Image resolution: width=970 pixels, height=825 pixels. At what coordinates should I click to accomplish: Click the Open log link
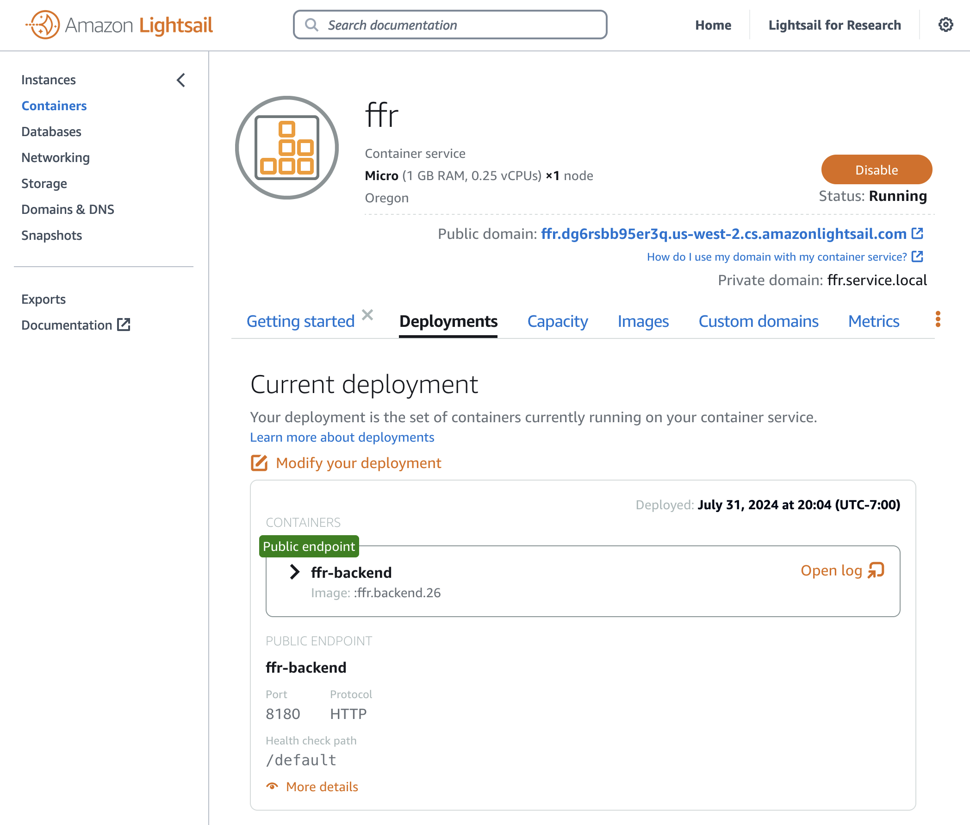[x=831, y=570]
